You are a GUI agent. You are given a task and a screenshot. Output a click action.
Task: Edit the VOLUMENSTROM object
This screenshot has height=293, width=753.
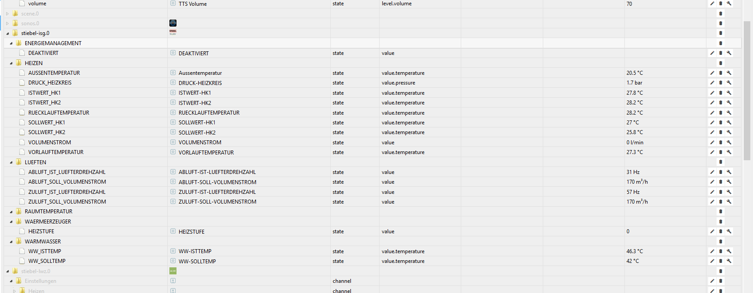coord(712,143)
